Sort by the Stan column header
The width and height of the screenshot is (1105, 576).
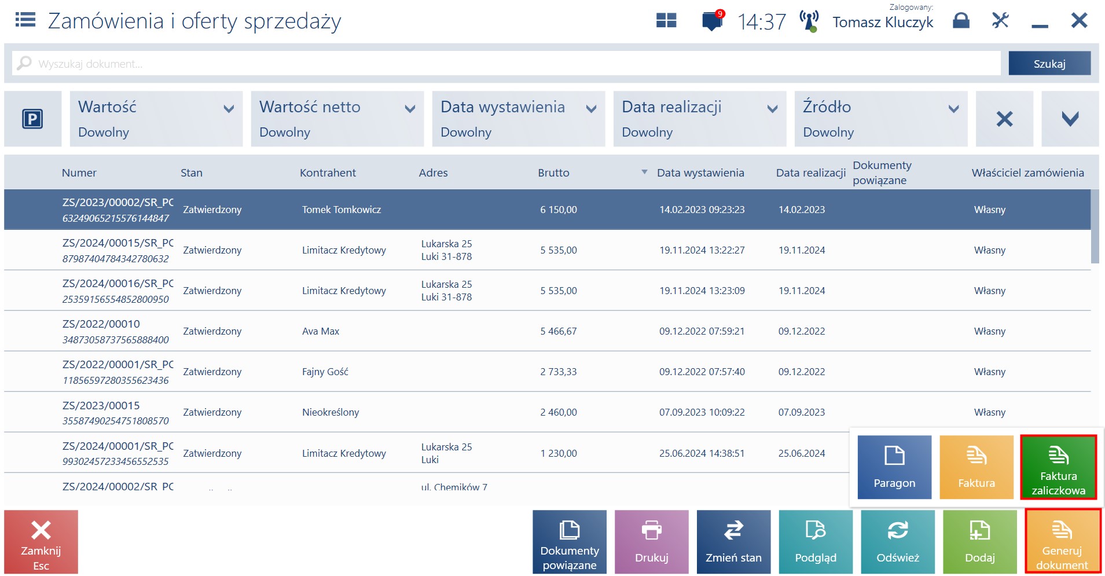tap(192, 173)
